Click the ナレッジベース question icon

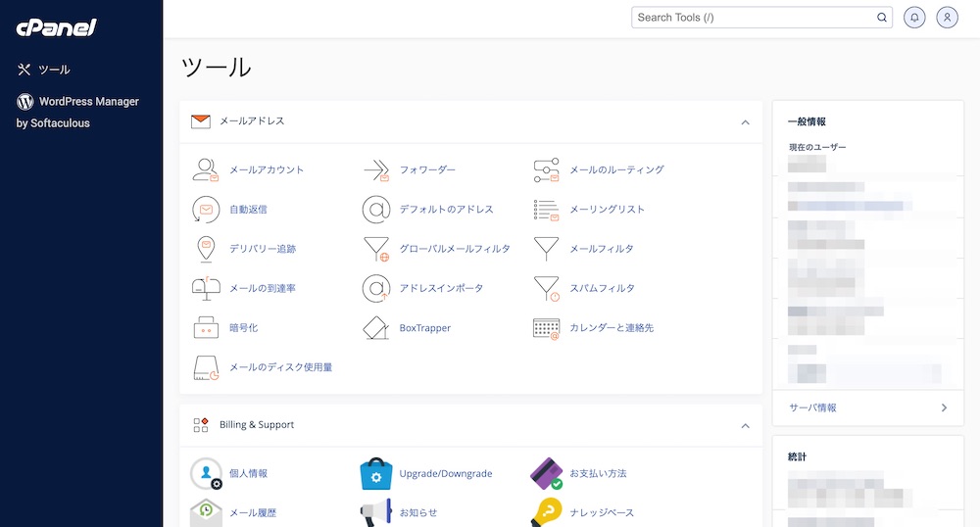[546, 512]
